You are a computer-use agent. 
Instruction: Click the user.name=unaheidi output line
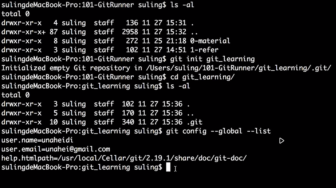[37, 140]
